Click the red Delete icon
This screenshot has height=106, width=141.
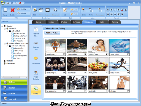[x=12, y=10]
